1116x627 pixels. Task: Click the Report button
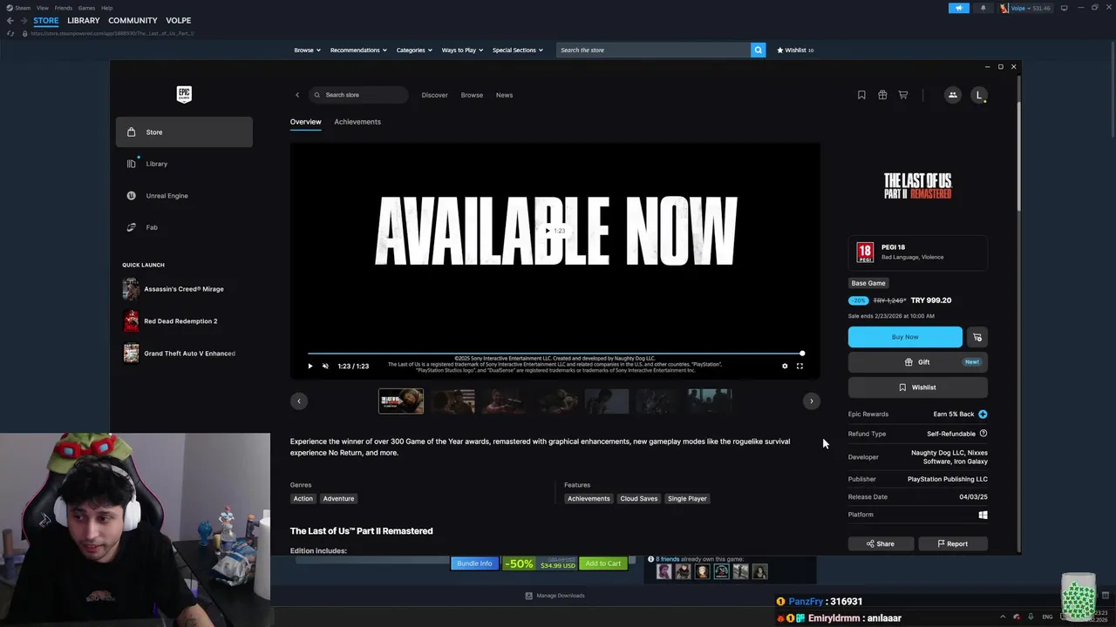point(953,543)
